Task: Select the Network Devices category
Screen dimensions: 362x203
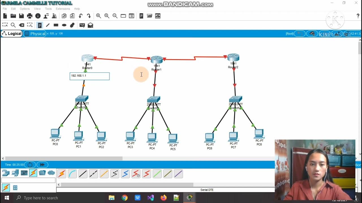Action: point(6,173)
